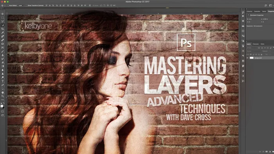Toggle lock position in Layers panel

coord(256,54)
